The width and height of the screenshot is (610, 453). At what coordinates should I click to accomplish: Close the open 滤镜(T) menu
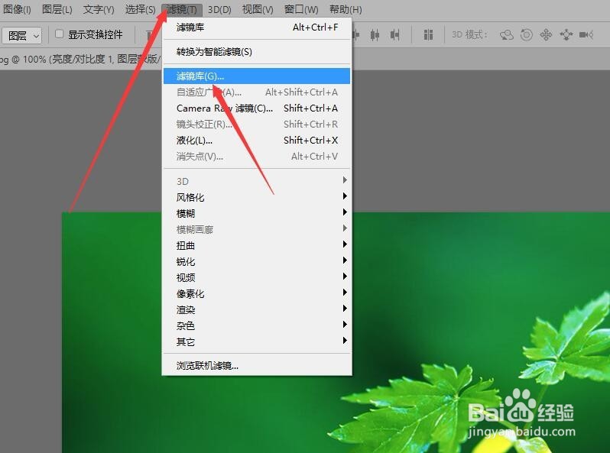182,9
